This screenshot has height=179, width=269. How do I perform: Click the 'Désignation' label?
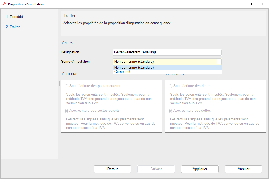click(70, 52)
